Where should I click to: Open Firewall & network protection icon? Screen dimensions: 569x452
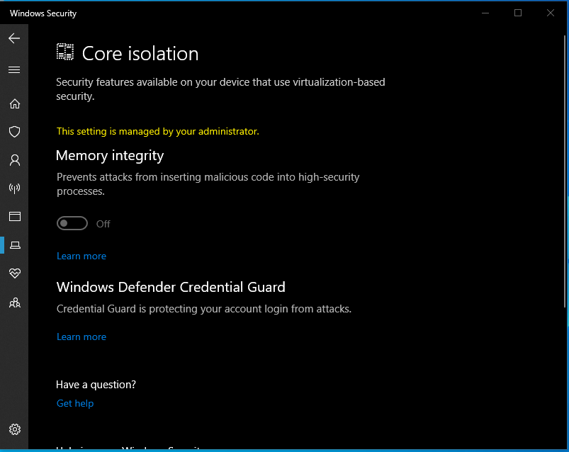pos(14,188)
